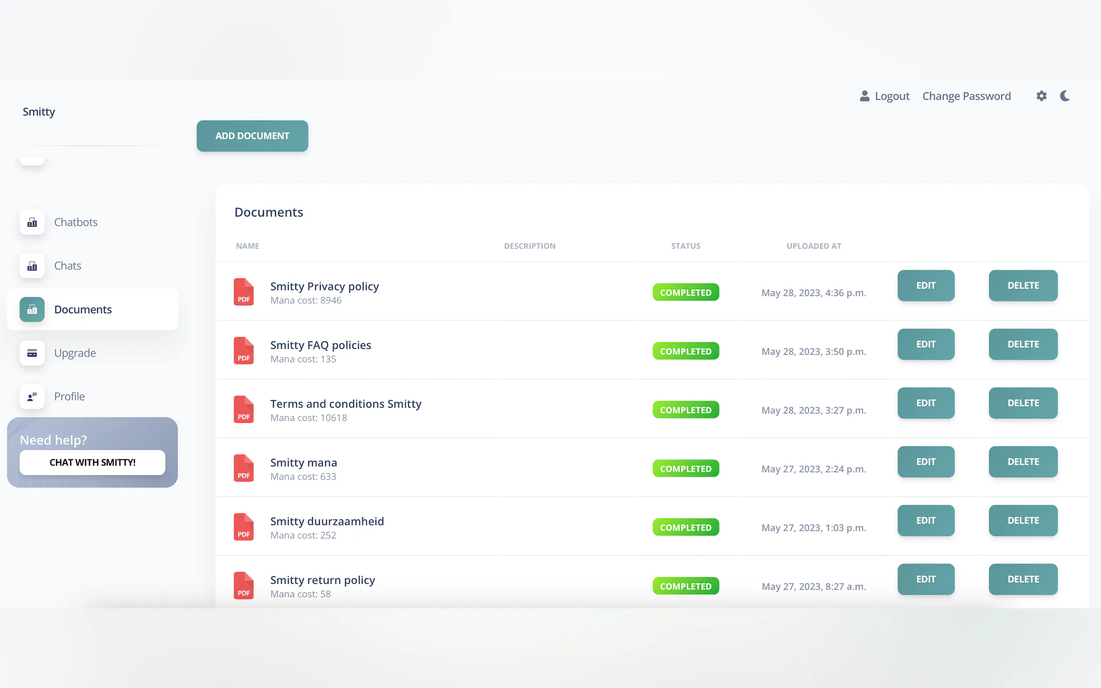Viewport: 1101px width, 688px height.
Task: Open the Upgrade menu item
Action: pos(75,353)
